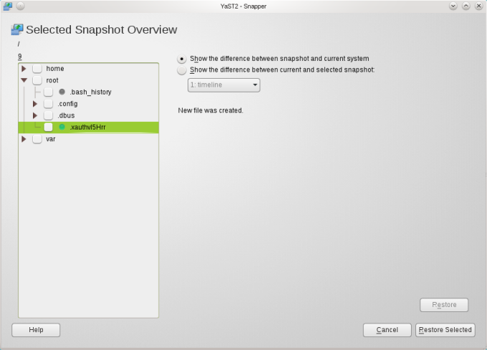Expand the var tree node
Screen dimensions: 487x350
(x=24, y=139)
